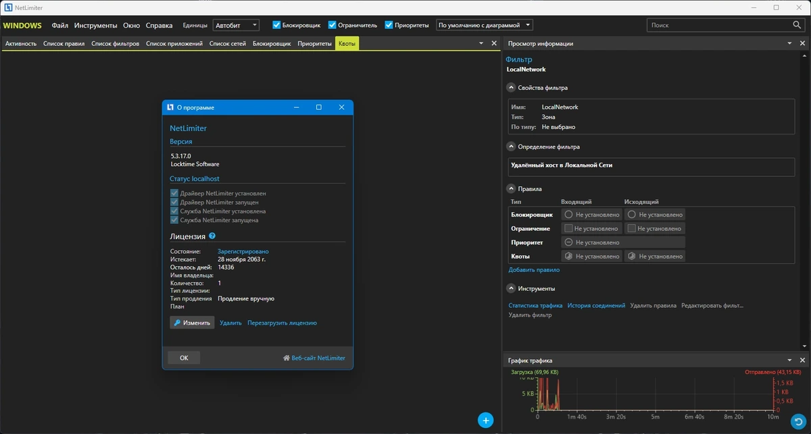Click Удалить фильтр link
The image size is (811, 434).
(530, 315)
